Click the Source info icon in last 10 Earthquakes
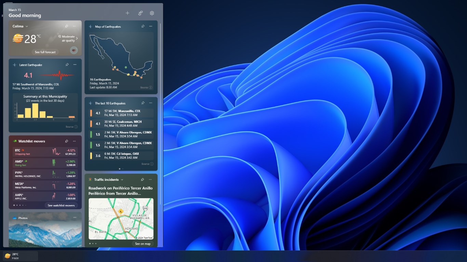Viewport: 467px width, 262px height. click(152, 164)
